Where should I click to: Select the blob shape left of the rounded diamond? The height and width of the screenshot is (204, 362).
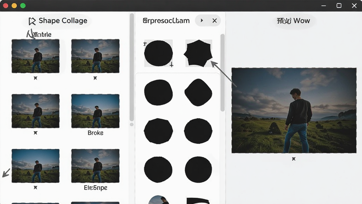(158, 92)
